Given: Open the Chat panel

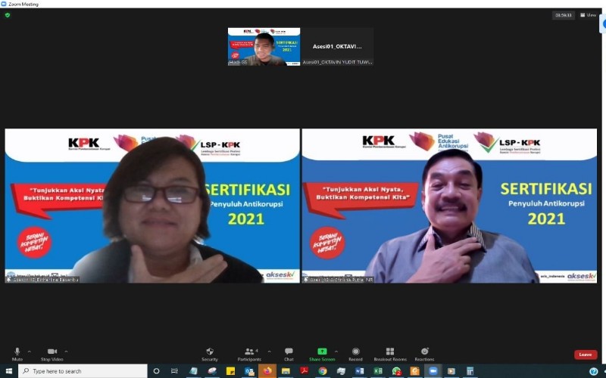Looking at the screenshot, I should [x=289, y=354].
